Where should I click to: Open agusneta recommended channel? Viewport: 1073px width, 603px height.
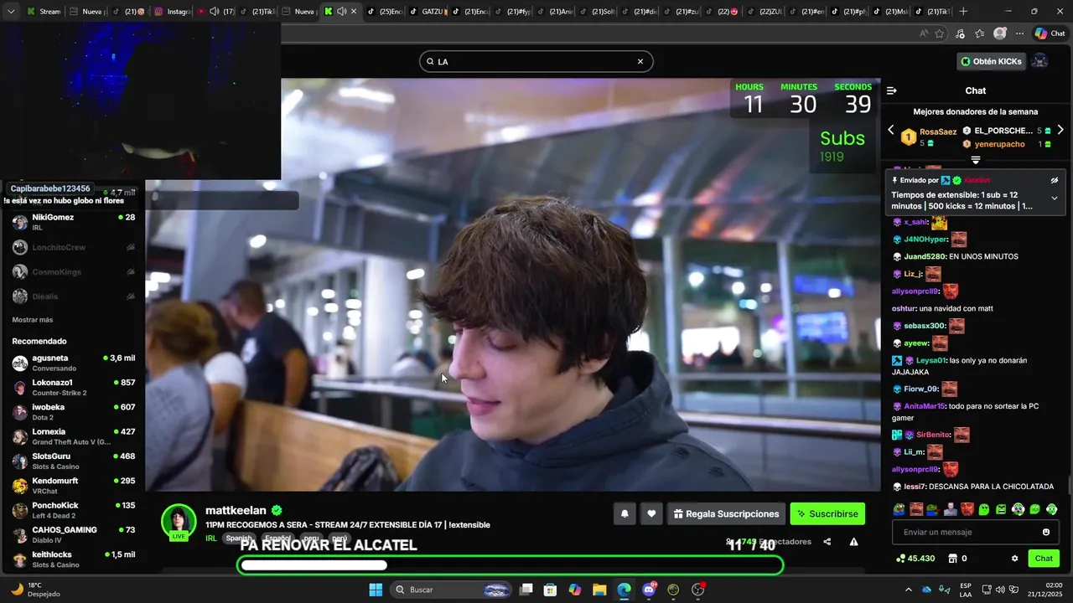click(73, 363)
